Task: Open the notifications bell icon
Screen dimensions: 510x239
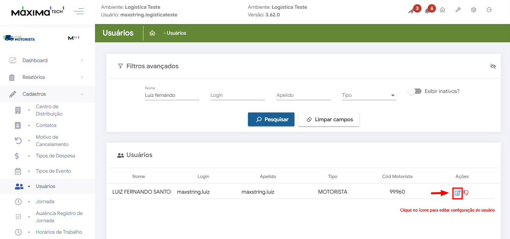Action: tap(427, 11)
